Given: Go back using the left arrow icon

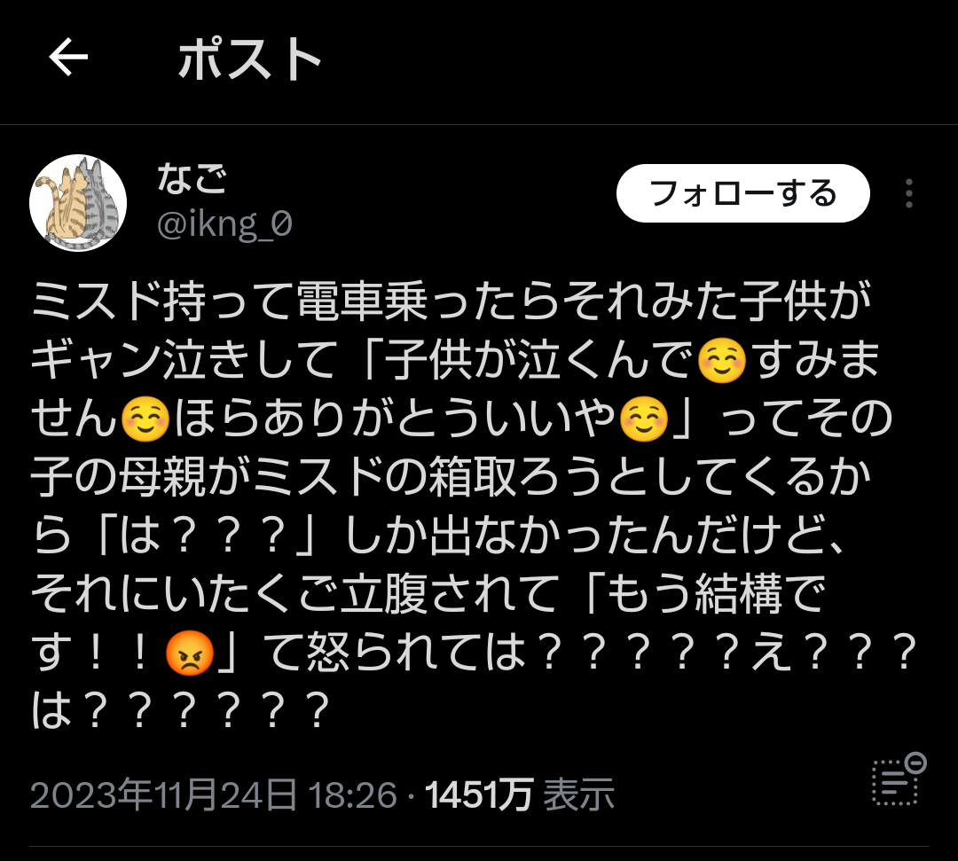Looking at the screenshot, I should click(x=68, y=57).
